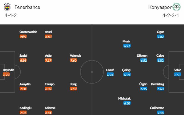184x115 pixels.
Task: Click the Fenerbahce 4-4-2 formation label
Action: (11, 15)
